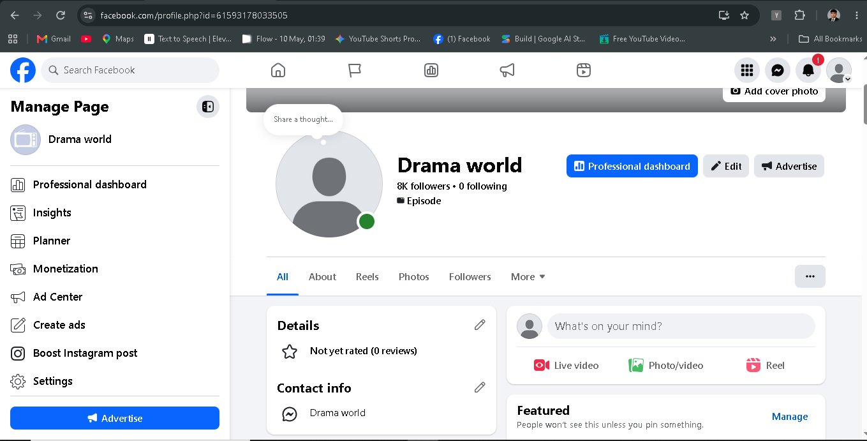Start a Live video
This screenshot has height=441, width=867.
567,366
